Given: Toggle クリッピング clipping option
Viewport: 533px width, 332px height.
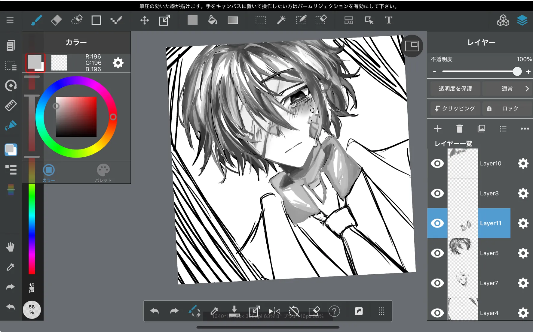Looking at the screenshot, I should coord(455,108).
